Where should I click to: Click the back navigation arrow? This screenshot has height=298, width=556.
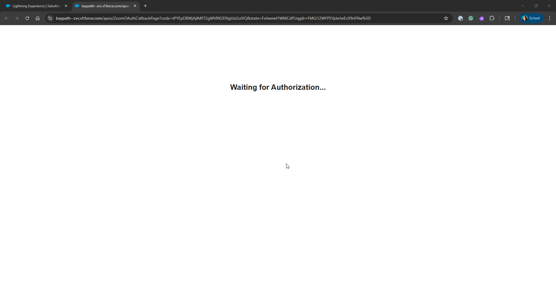pos(6,18)
